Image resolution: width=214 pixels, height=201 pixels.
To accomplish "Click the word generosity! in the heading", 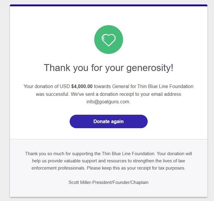I will [150, 68].
